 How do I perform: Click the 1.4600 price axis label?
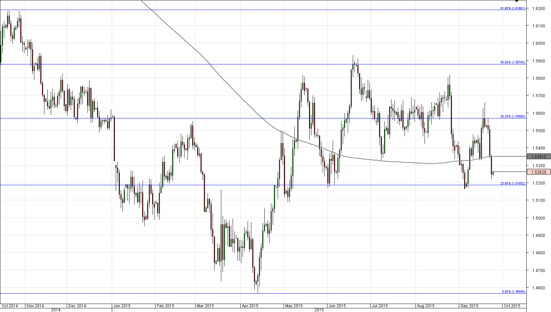pyautogui.click(x=538, y=288)
